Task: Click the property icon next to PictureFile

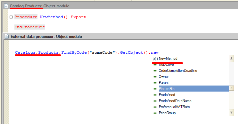Action: pos(155,89)
